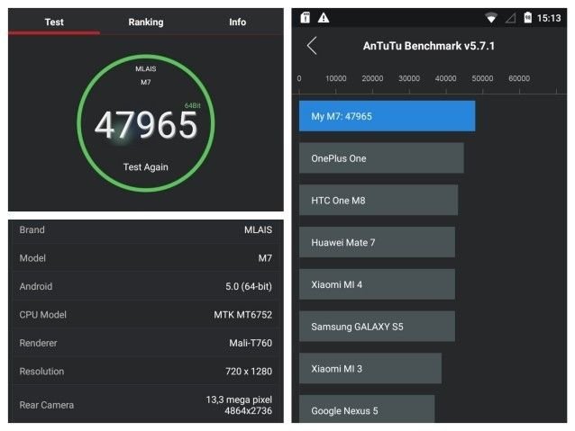Click the warning triangle status icon
Image resolution: width=575 pixels, height=431 pixels.
coord(323,18)
